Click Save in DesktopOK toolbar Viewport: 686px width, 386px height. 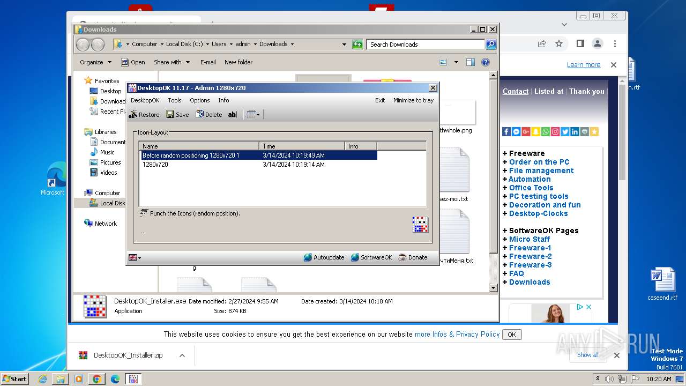pos(177,114)
